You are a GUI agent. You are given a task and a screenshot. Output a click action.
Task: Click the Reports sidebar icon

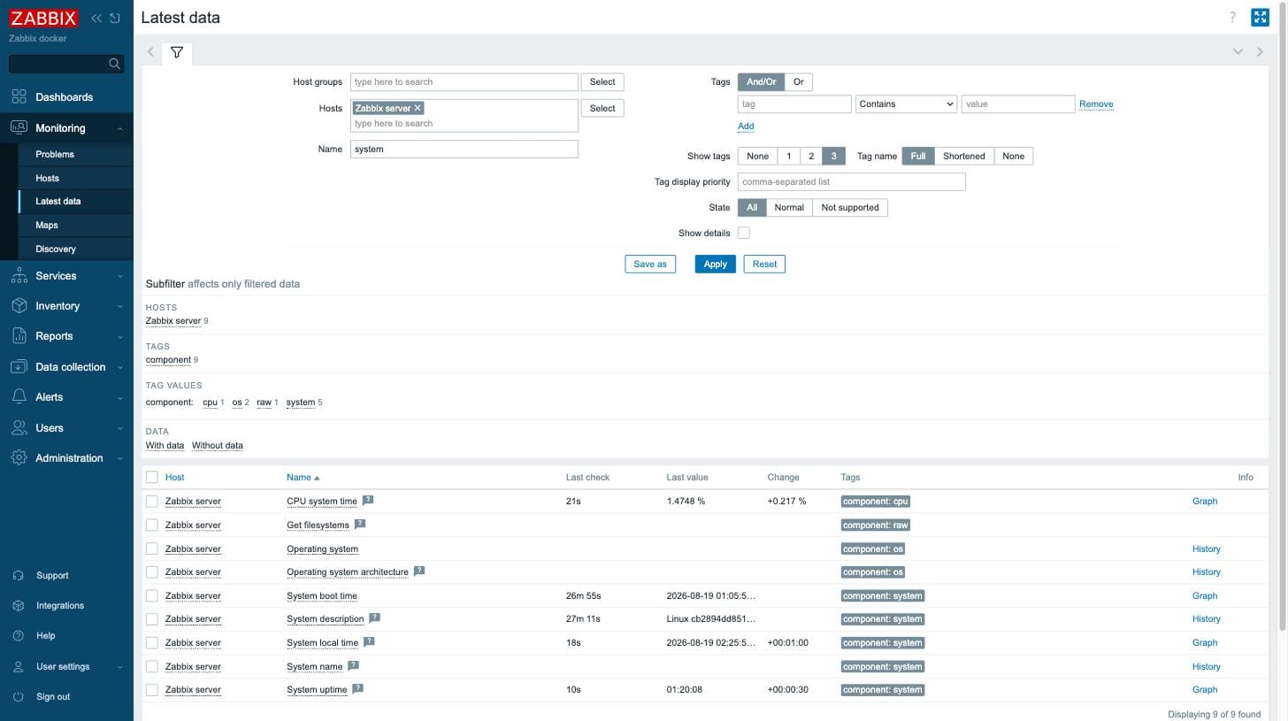point(19,336)
